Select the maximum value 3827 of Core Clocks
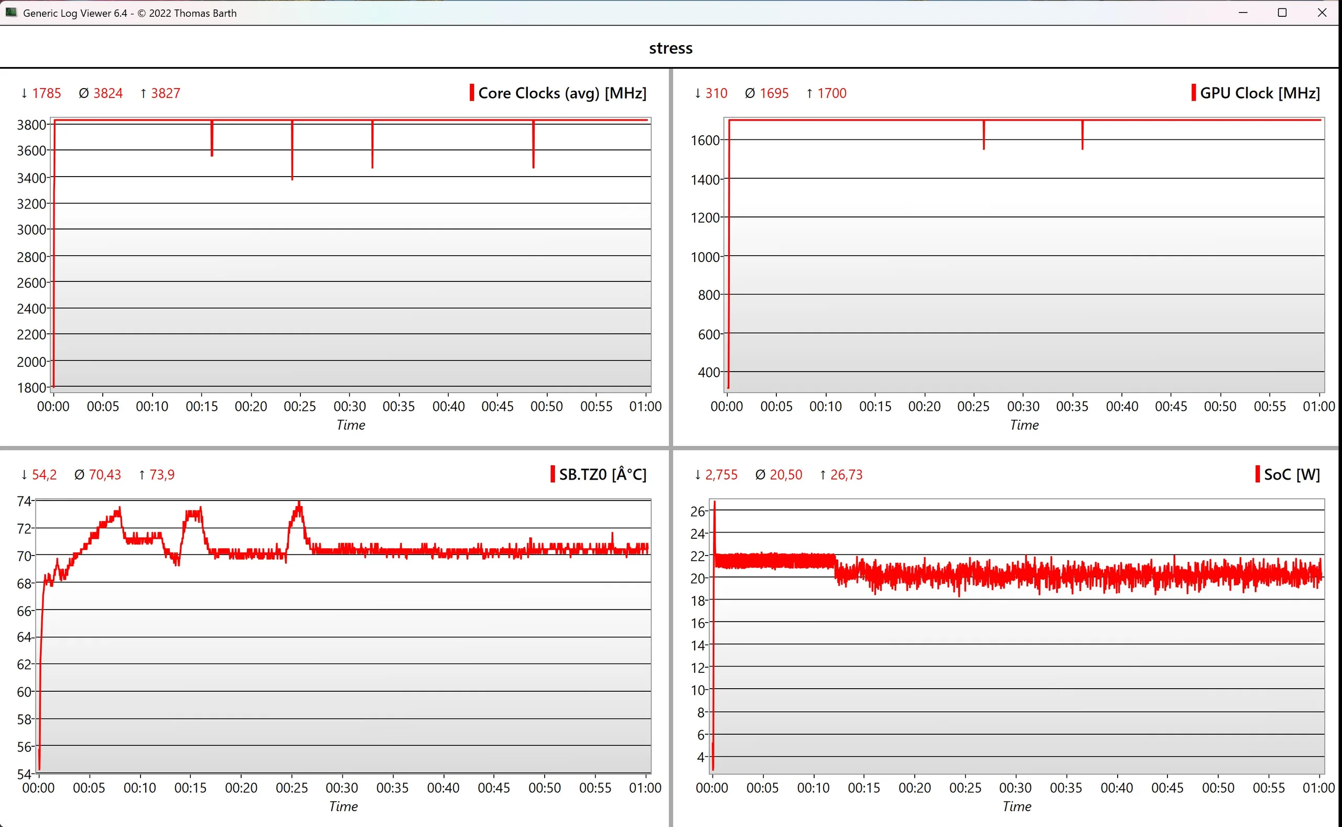The width and height of the screenshot is (1342, 827). pos(165,93)
